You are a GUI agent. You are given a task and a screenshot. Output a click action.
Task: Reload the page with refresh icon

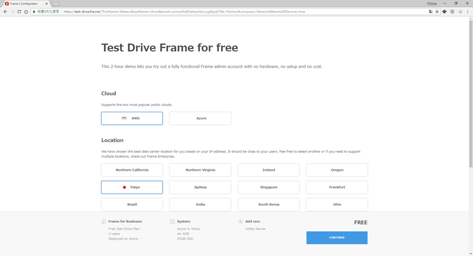click(19, 11)
